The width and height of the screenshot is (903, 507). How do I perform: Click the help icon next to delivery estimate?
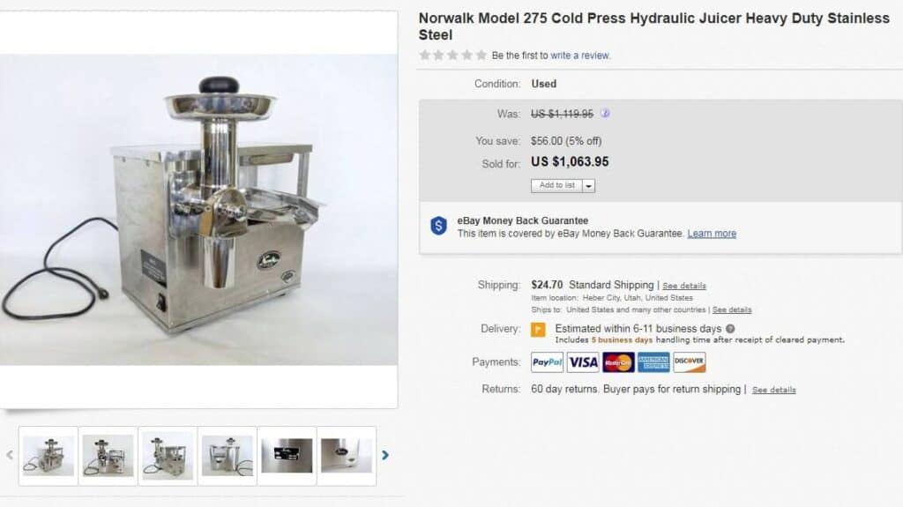tap(730, 329)
